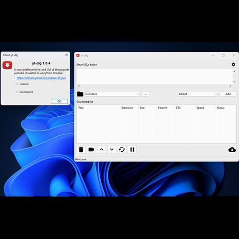This screenshot has height=239, width=239.
Task: Click URL box scroll down arrow
Action: [234, 82]
